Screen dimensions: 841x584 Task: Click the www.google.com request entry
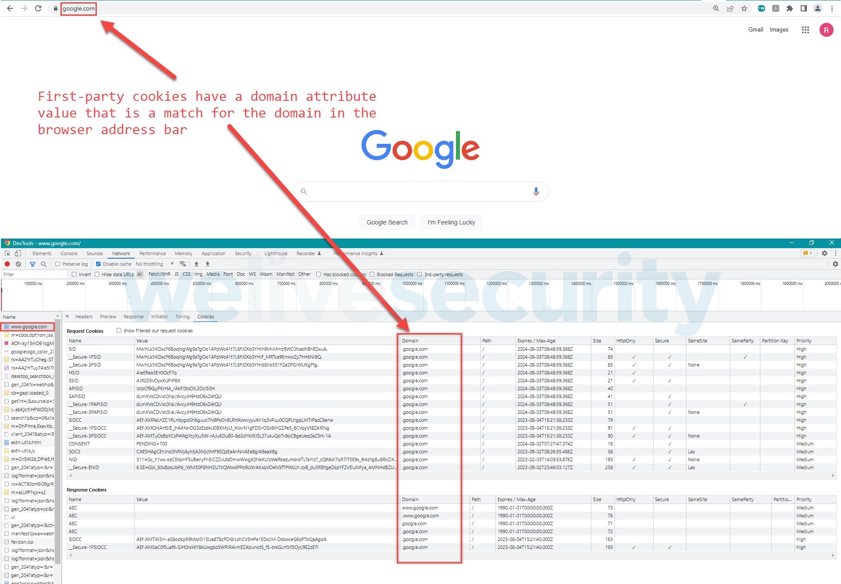coord(29,327)
